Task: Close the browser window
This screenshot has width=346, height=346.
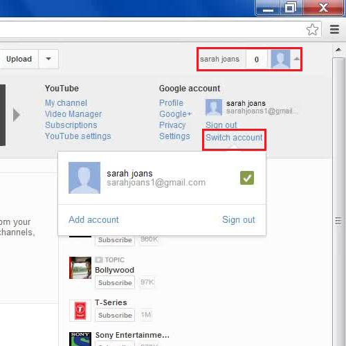Action: pyautogui.click(x=323, y=8)
